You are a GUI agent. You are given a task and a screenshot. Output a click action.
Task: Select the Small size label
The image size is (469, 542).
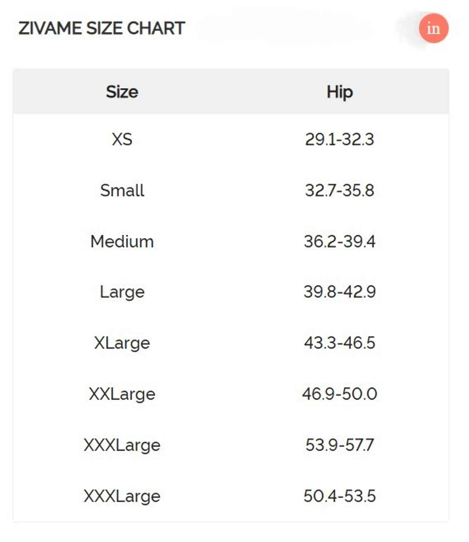(122, 191)
